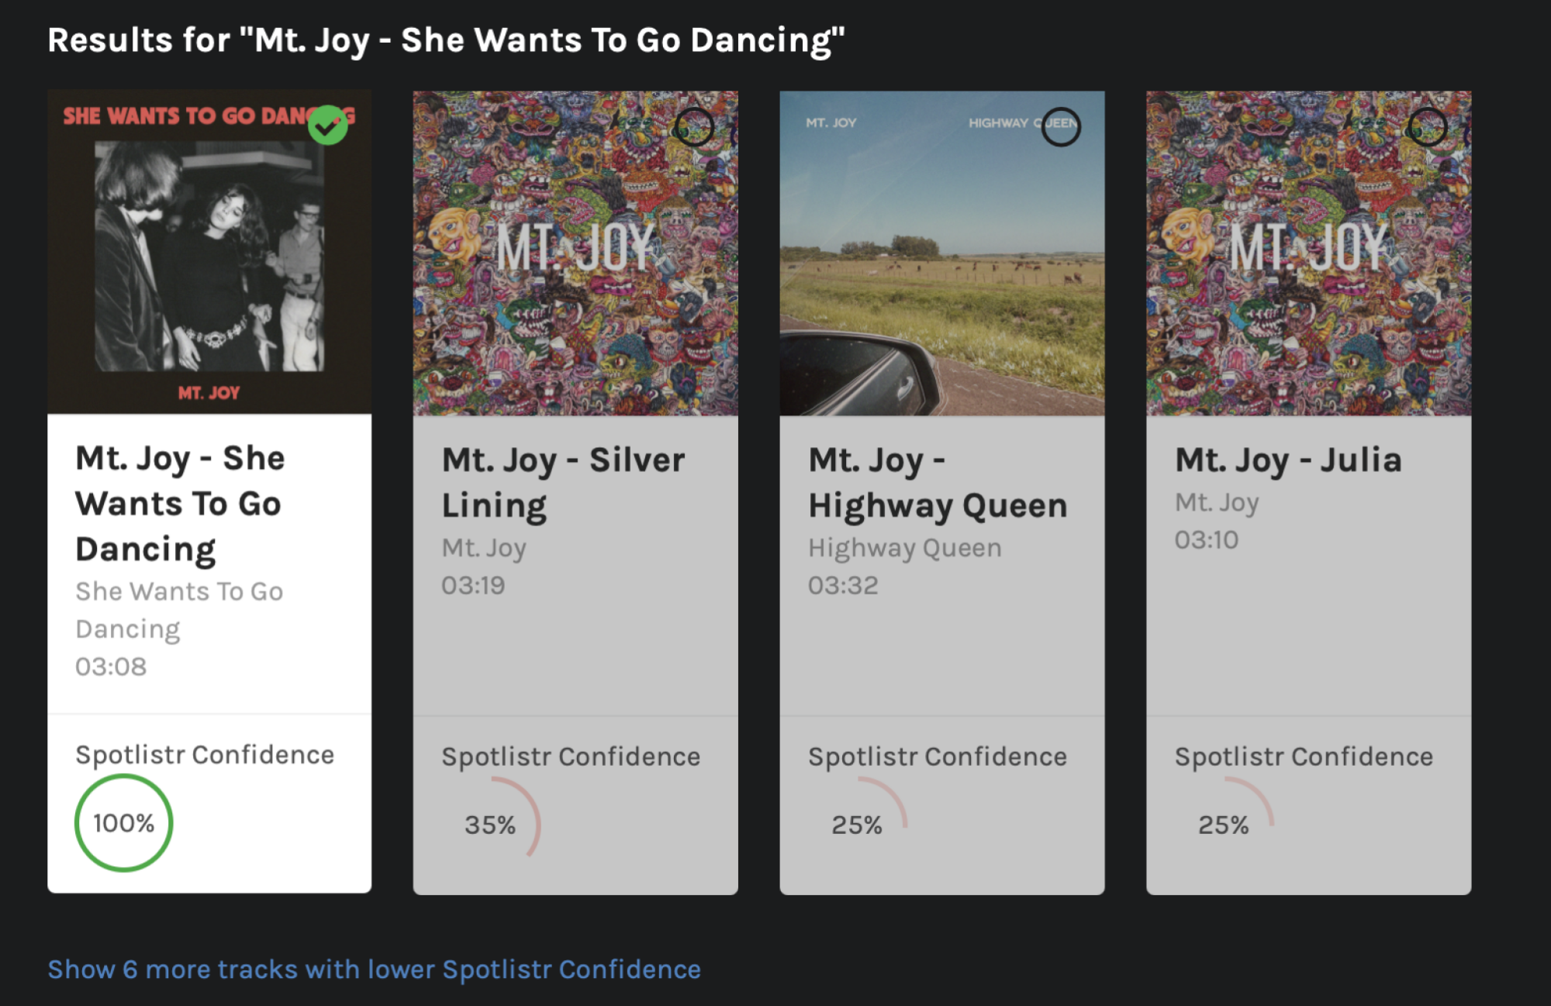Select the circle checkbox on Julia card
Image resolution: width=1551 pixels, height=1006 pixels.
[1428, 126]
